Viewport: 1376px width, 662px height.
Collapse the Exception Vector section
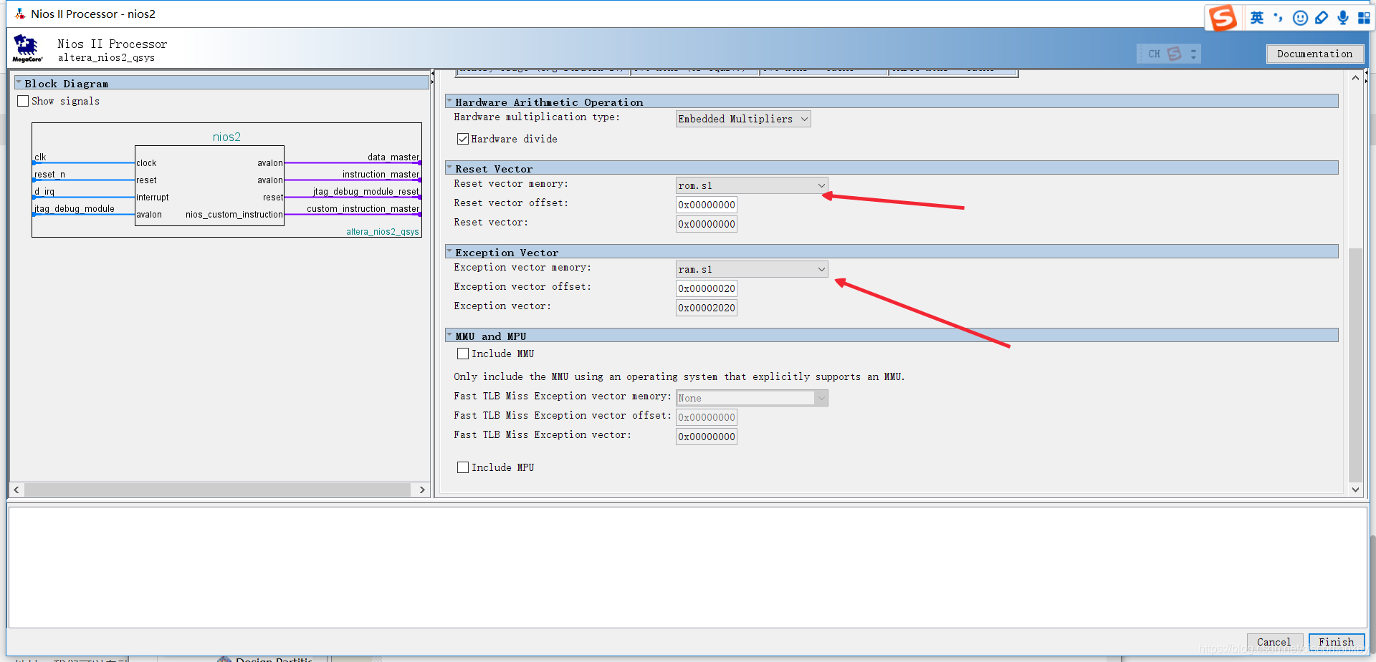[449, 252]
